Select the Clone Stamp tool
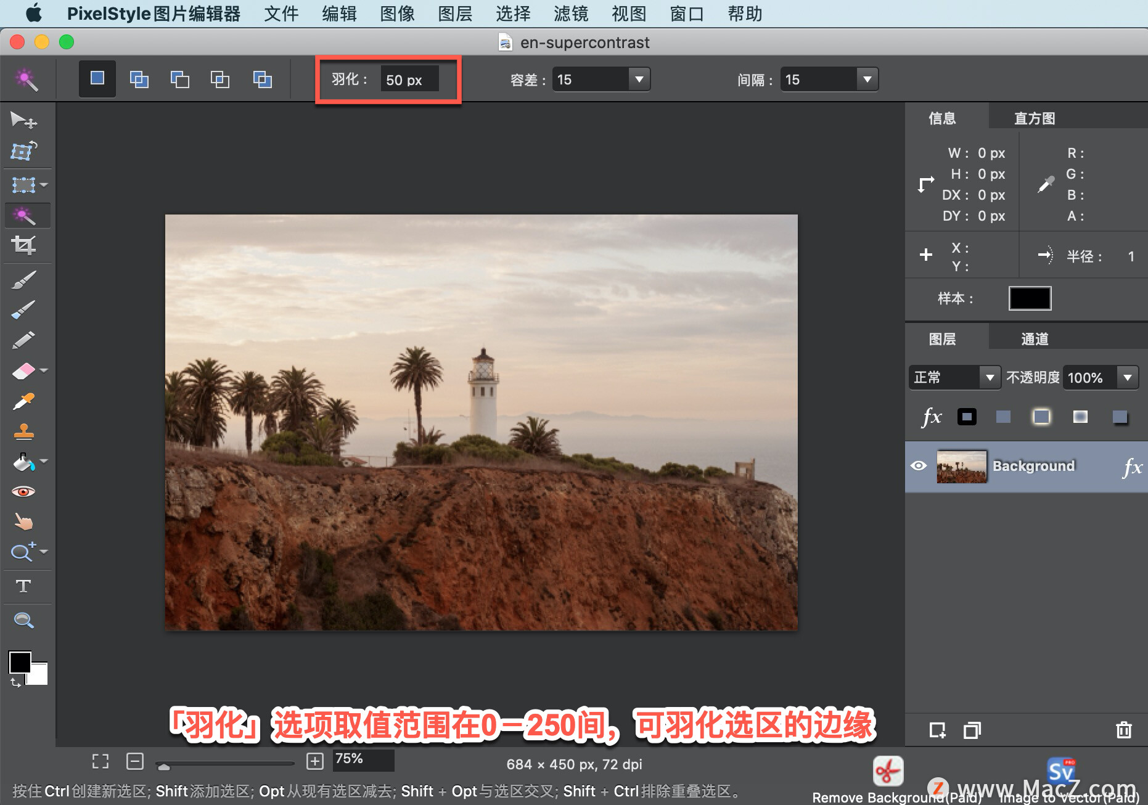This screenshot has height=805, width=1148. 25,431
